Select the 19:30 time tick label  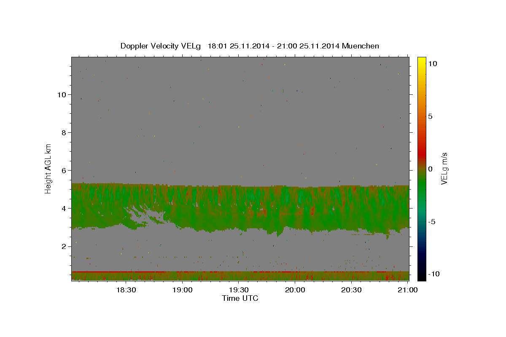tap(238, 290)
